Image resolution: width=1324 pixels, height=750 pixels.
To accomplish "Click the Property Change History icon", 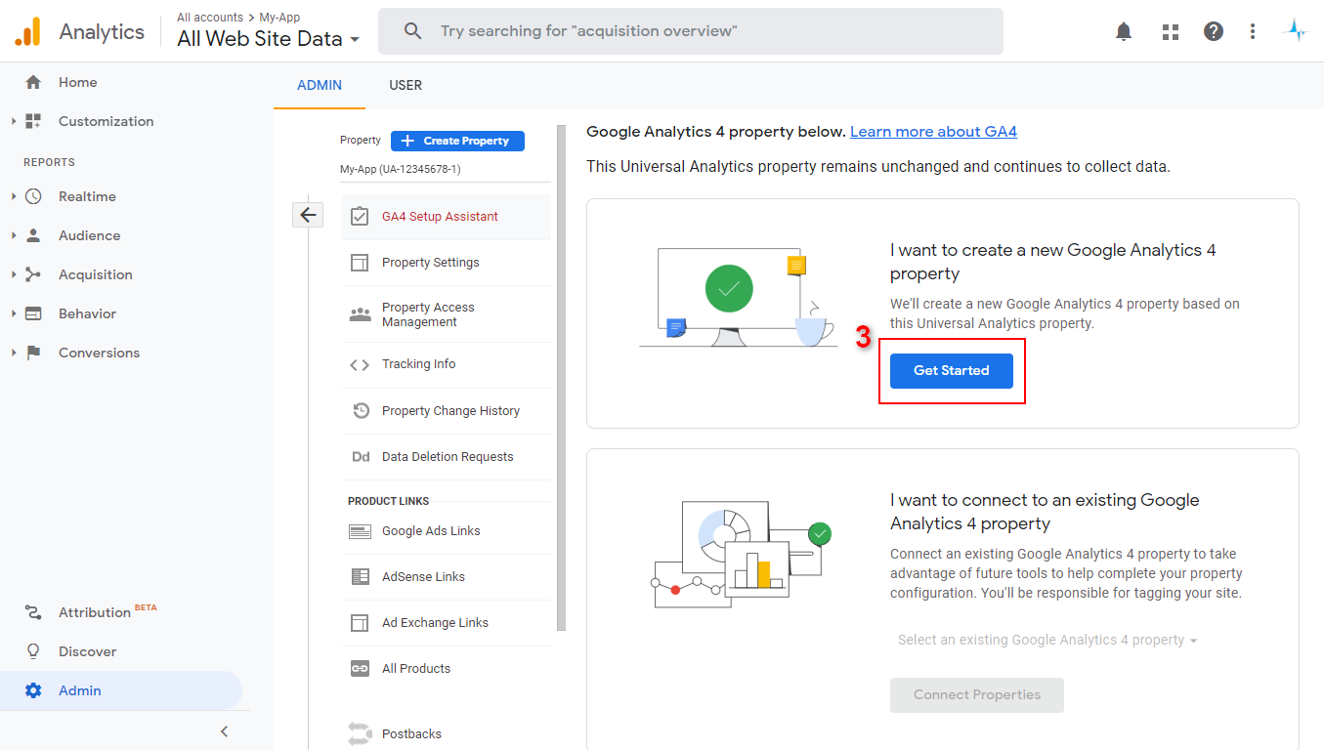I will tap(360, 411).
